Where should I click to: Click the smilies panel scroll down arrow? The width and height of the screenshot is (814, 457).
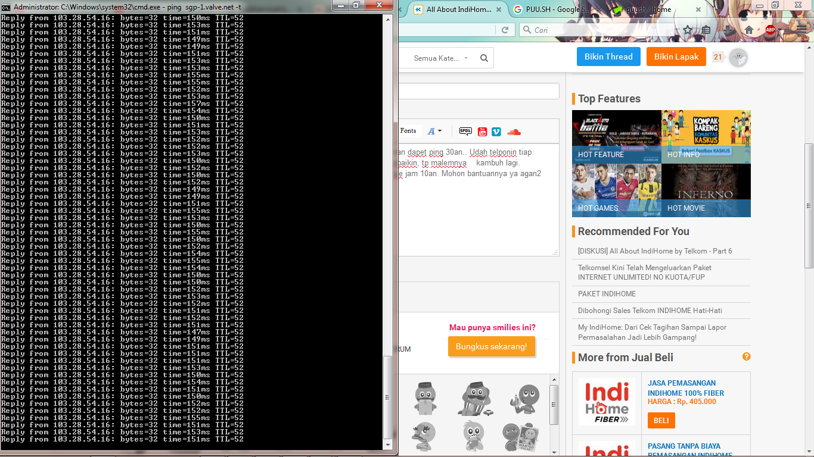click(554, 452)
